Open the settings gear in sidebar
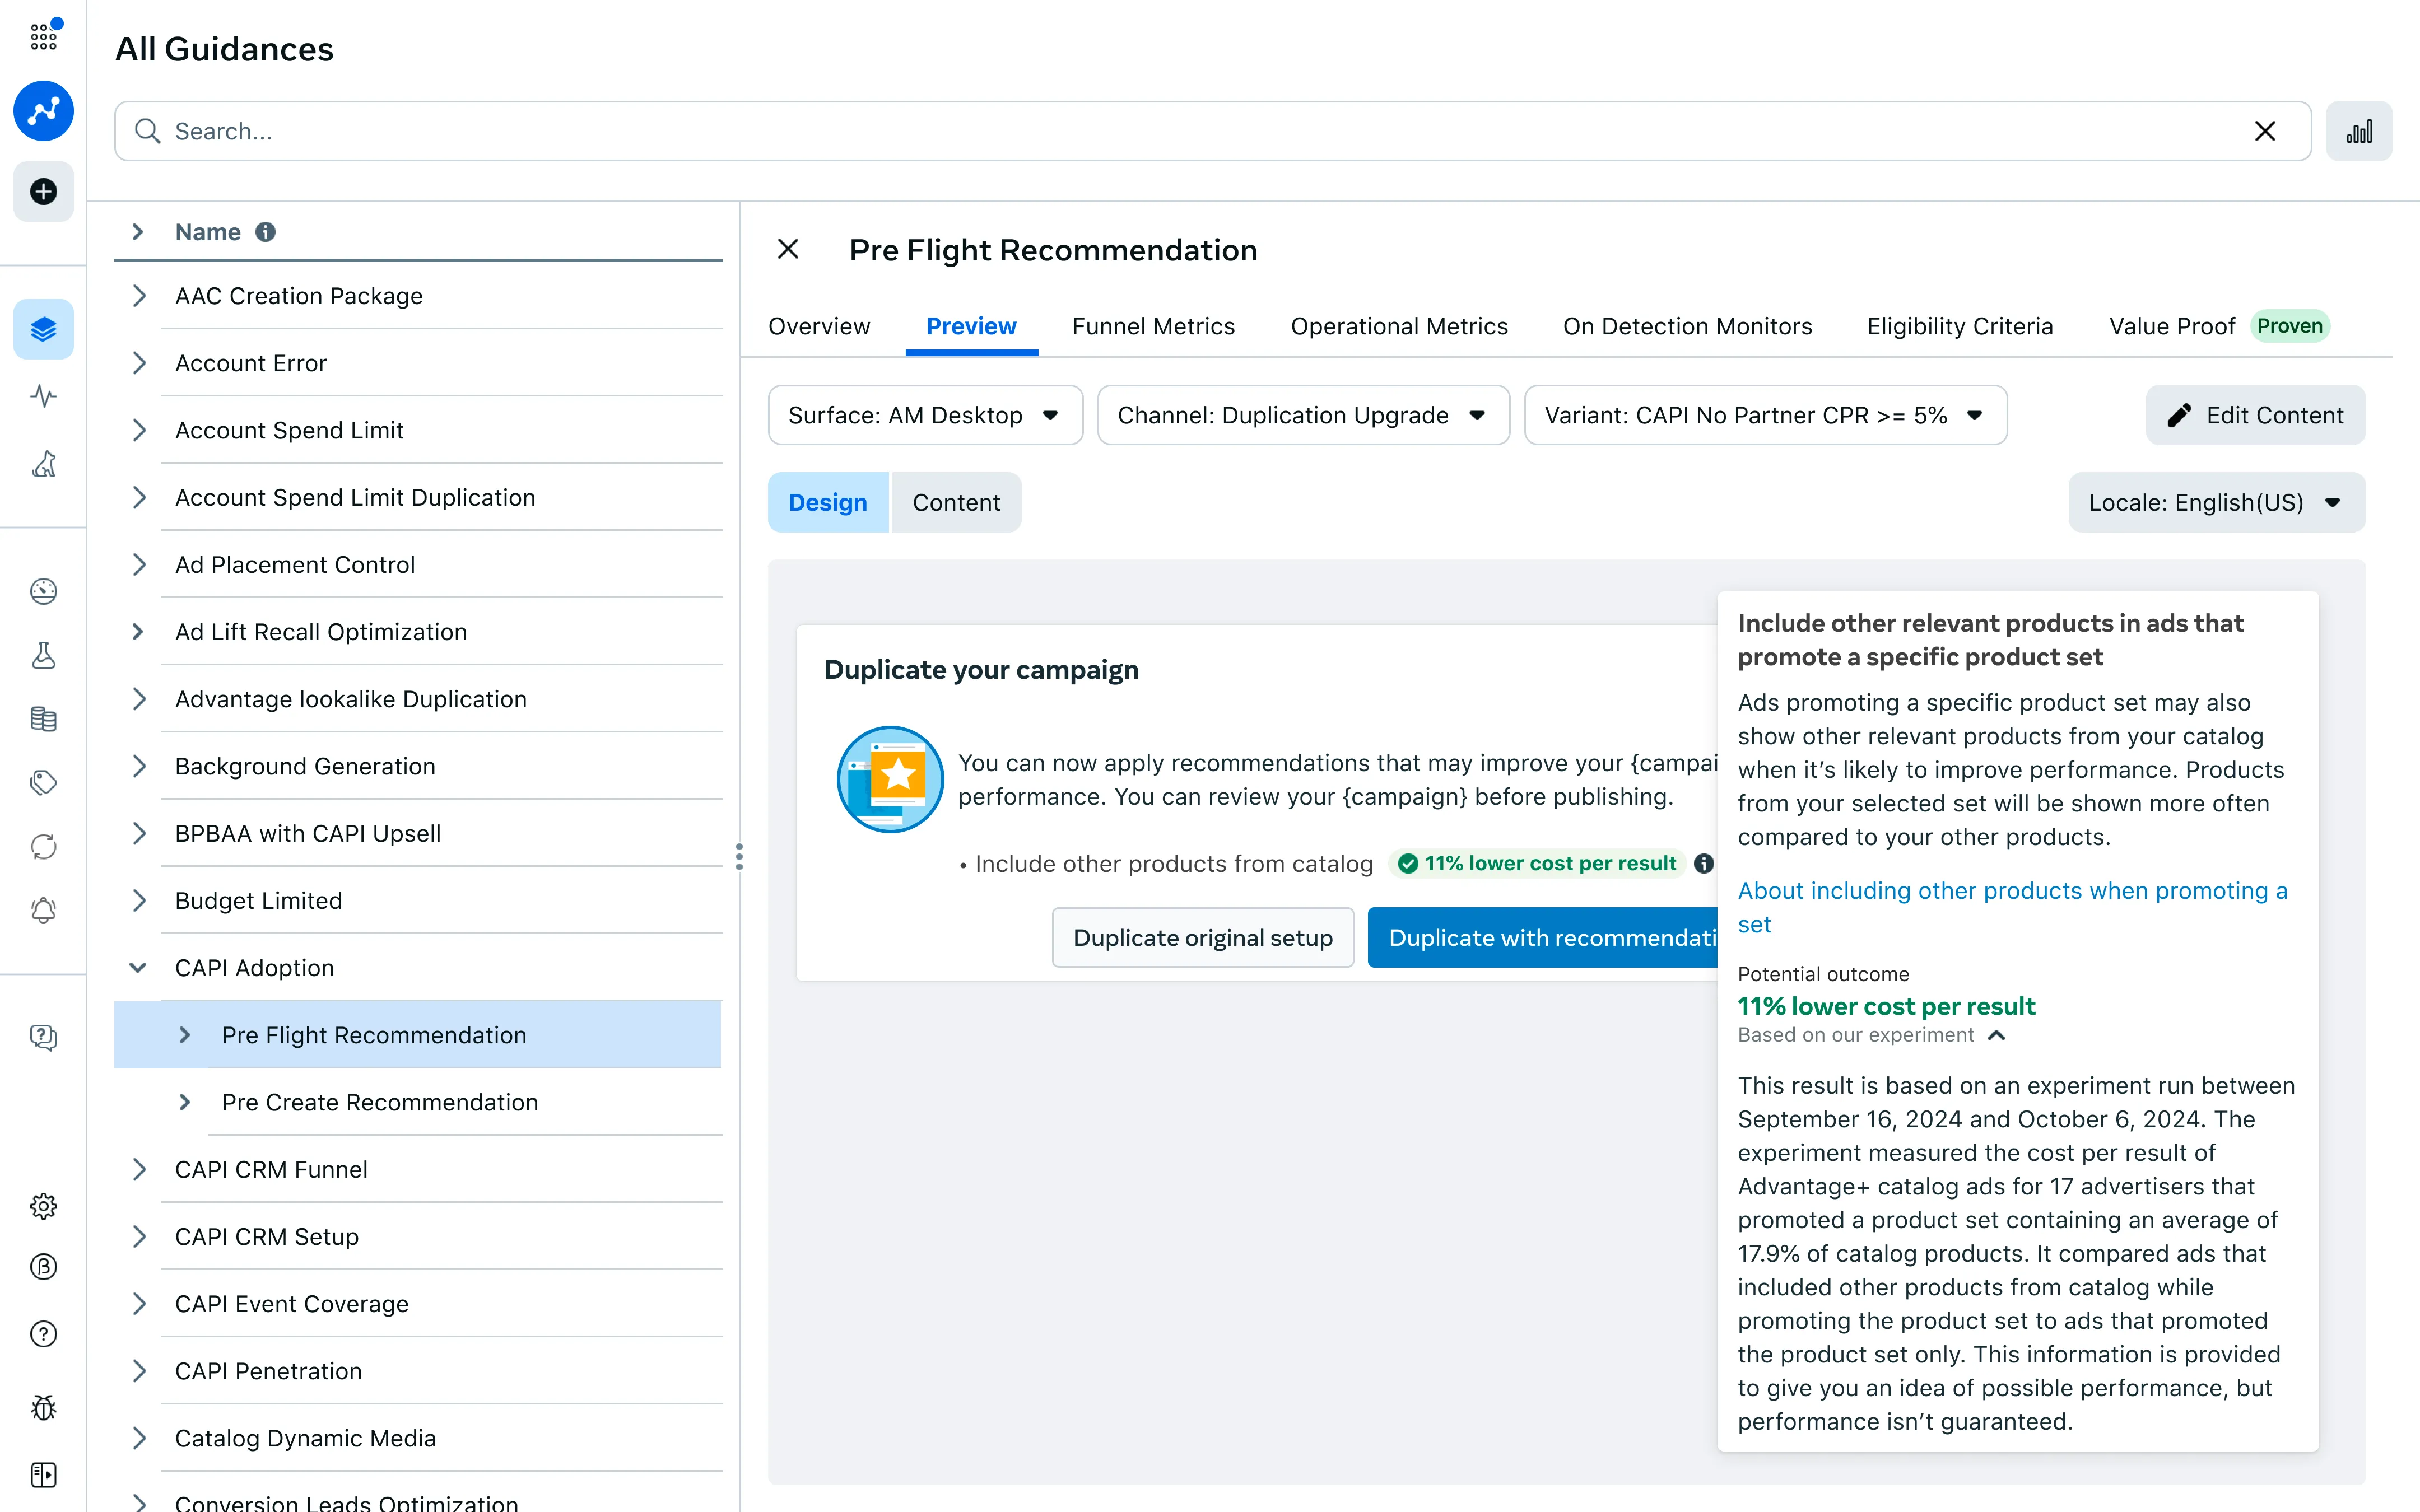This screenshot has height=1512, width=2420. point(43,1206)
